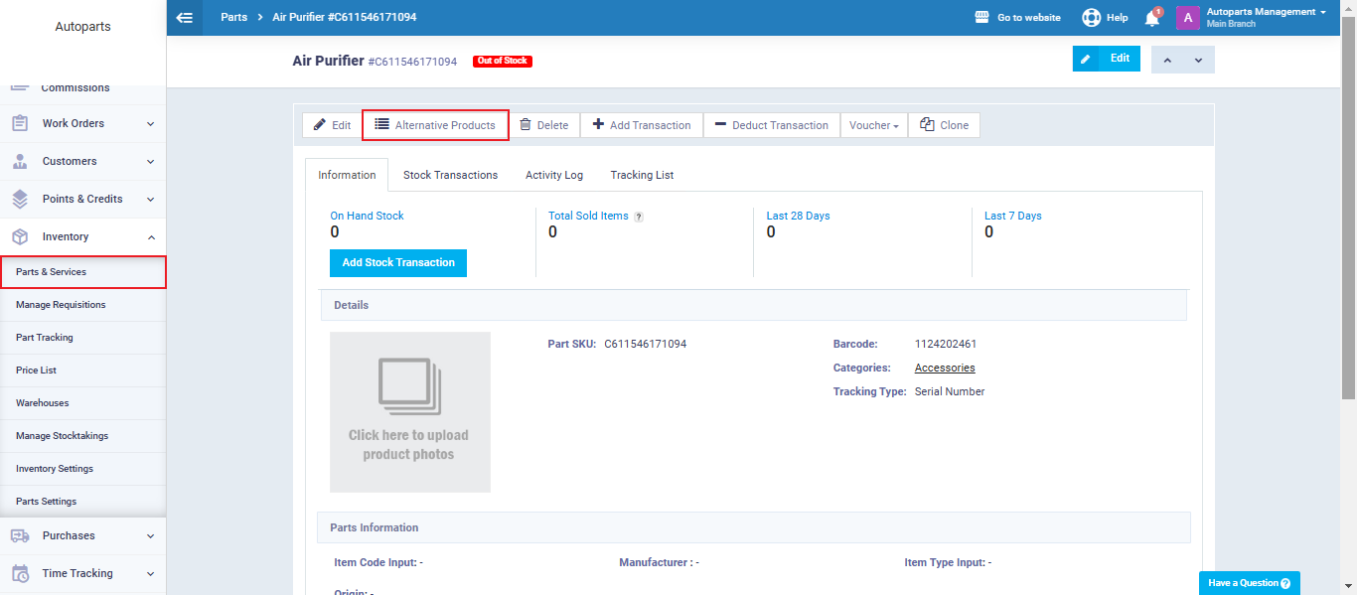The width and height of the screenshot is (1357, 595).
Task: Click the list icon of Alternative Products
Action: (381, 125)
